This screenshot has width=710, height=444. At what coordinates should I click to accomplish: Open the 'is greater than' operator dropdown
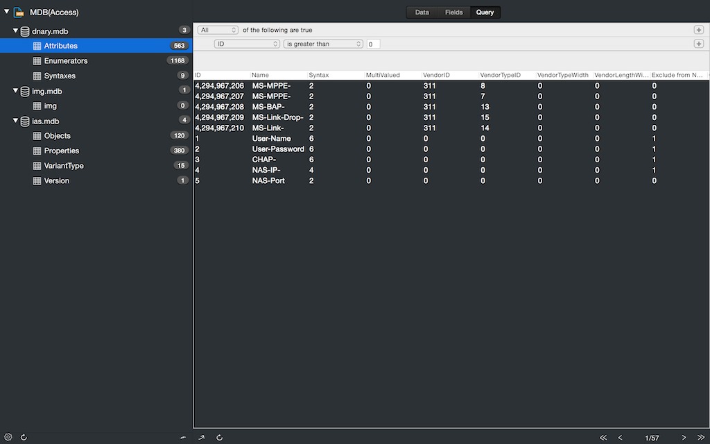[x=323, y=44]
